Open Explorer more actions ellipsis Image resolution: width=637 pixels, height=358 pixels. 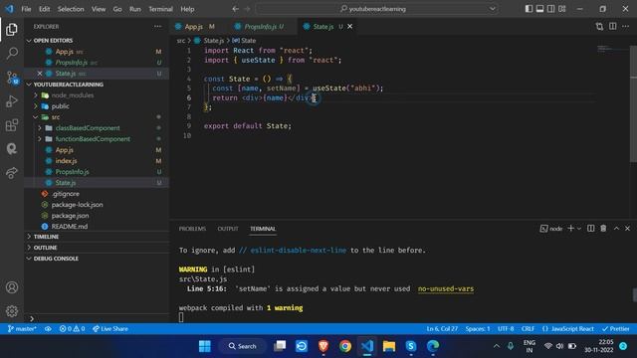click(157, 27)
